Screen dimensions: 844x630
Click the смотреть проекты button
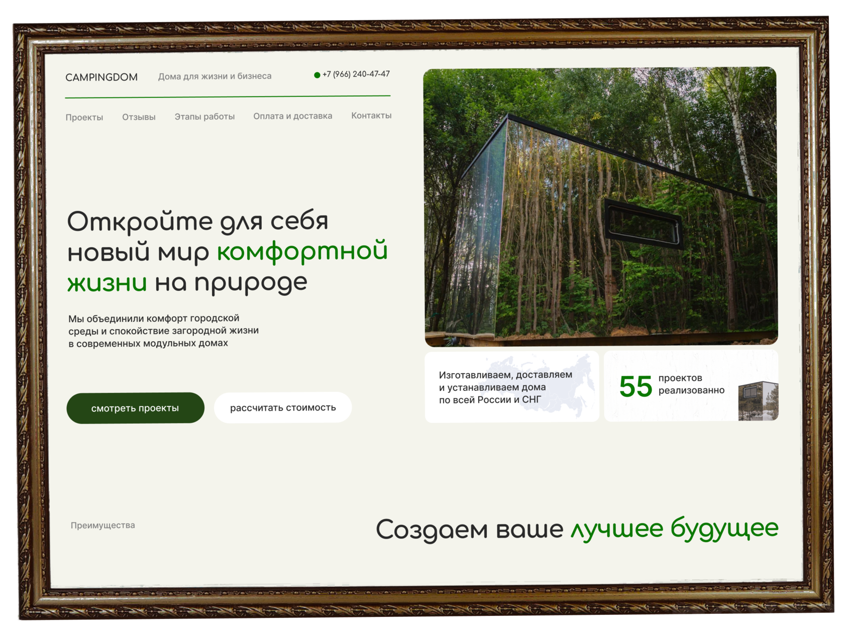point(135,408)
